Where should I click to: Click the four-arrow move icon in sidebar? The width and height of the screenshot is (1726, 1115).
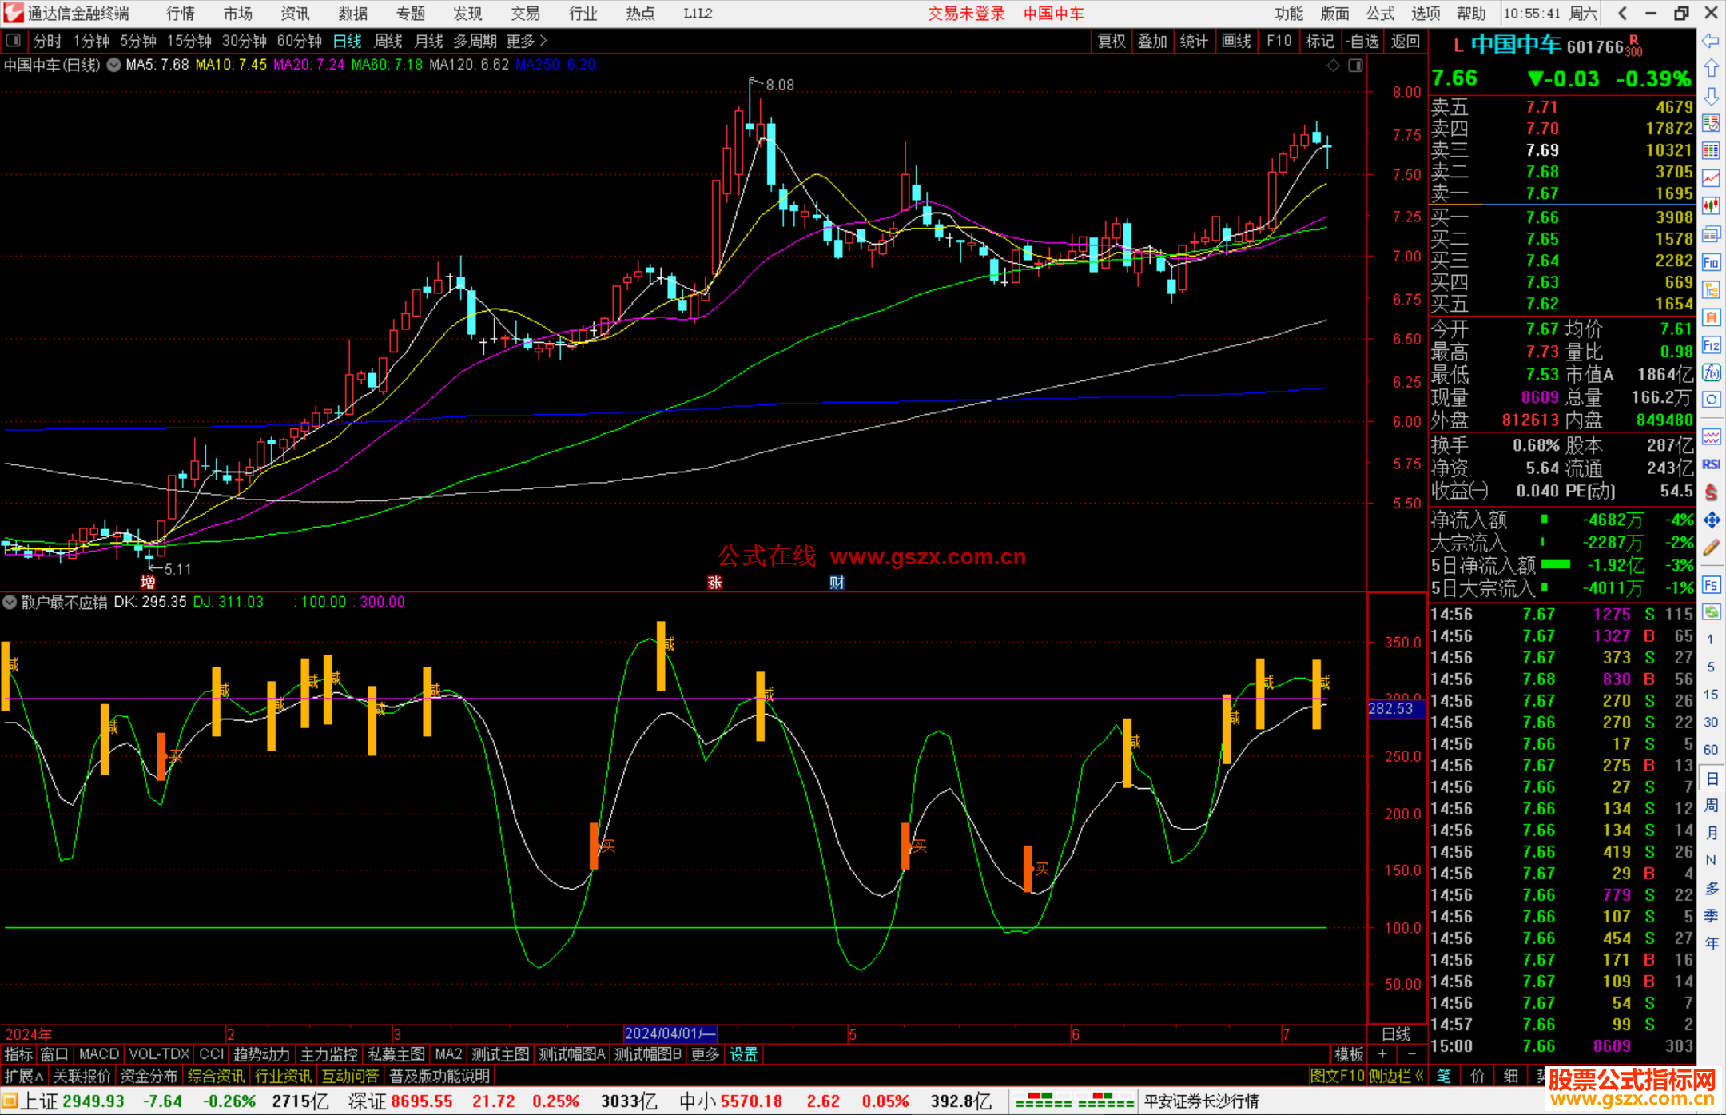click(1711, 520)
